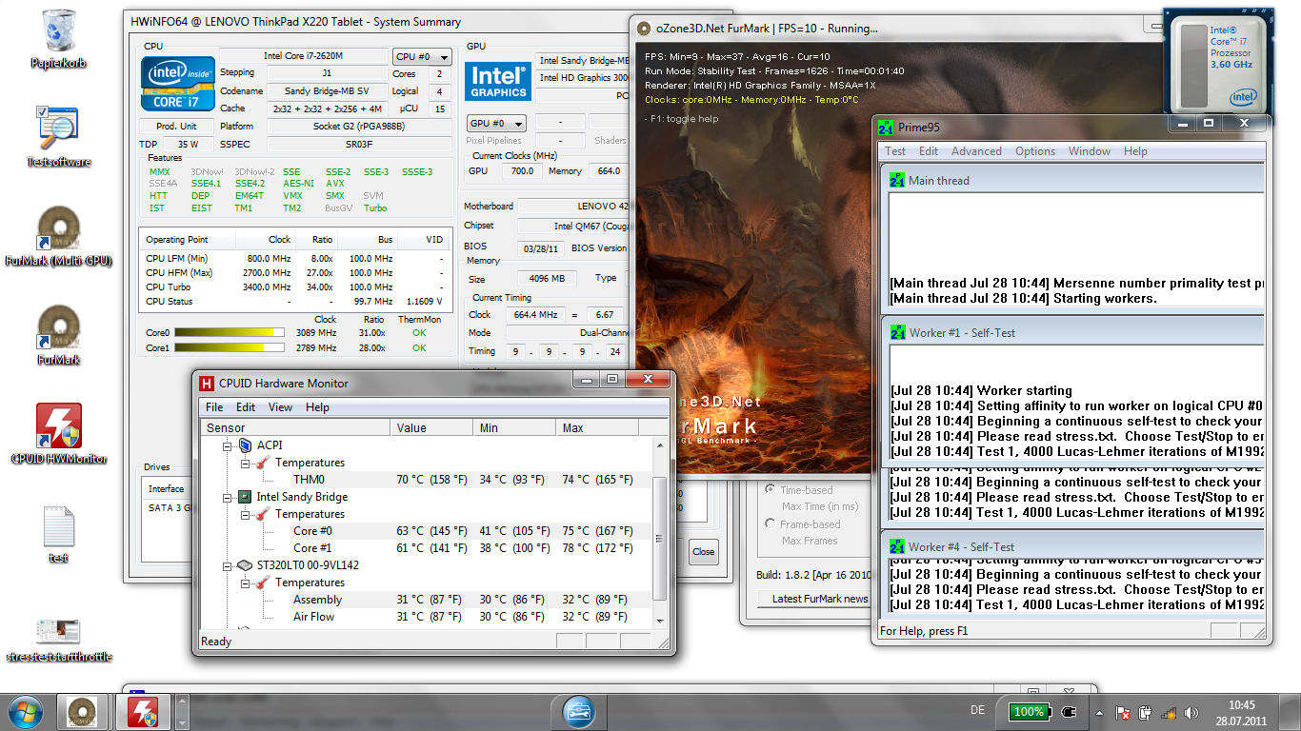Screen dimensions: 1301x731
Task: Click the Close button in HWiNFO summary
Action: [x=703, y=551]
